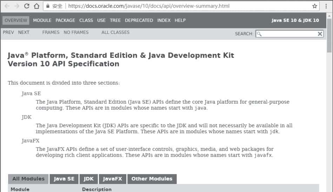Clear search with the X icon
Image resolution: width=333 pixels, height=192 pixels.
(x=320, y=34)
